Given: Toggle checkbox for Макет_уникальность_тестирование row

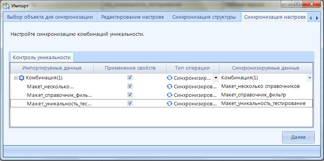Looking at the screenshot, I should point(130,103).
